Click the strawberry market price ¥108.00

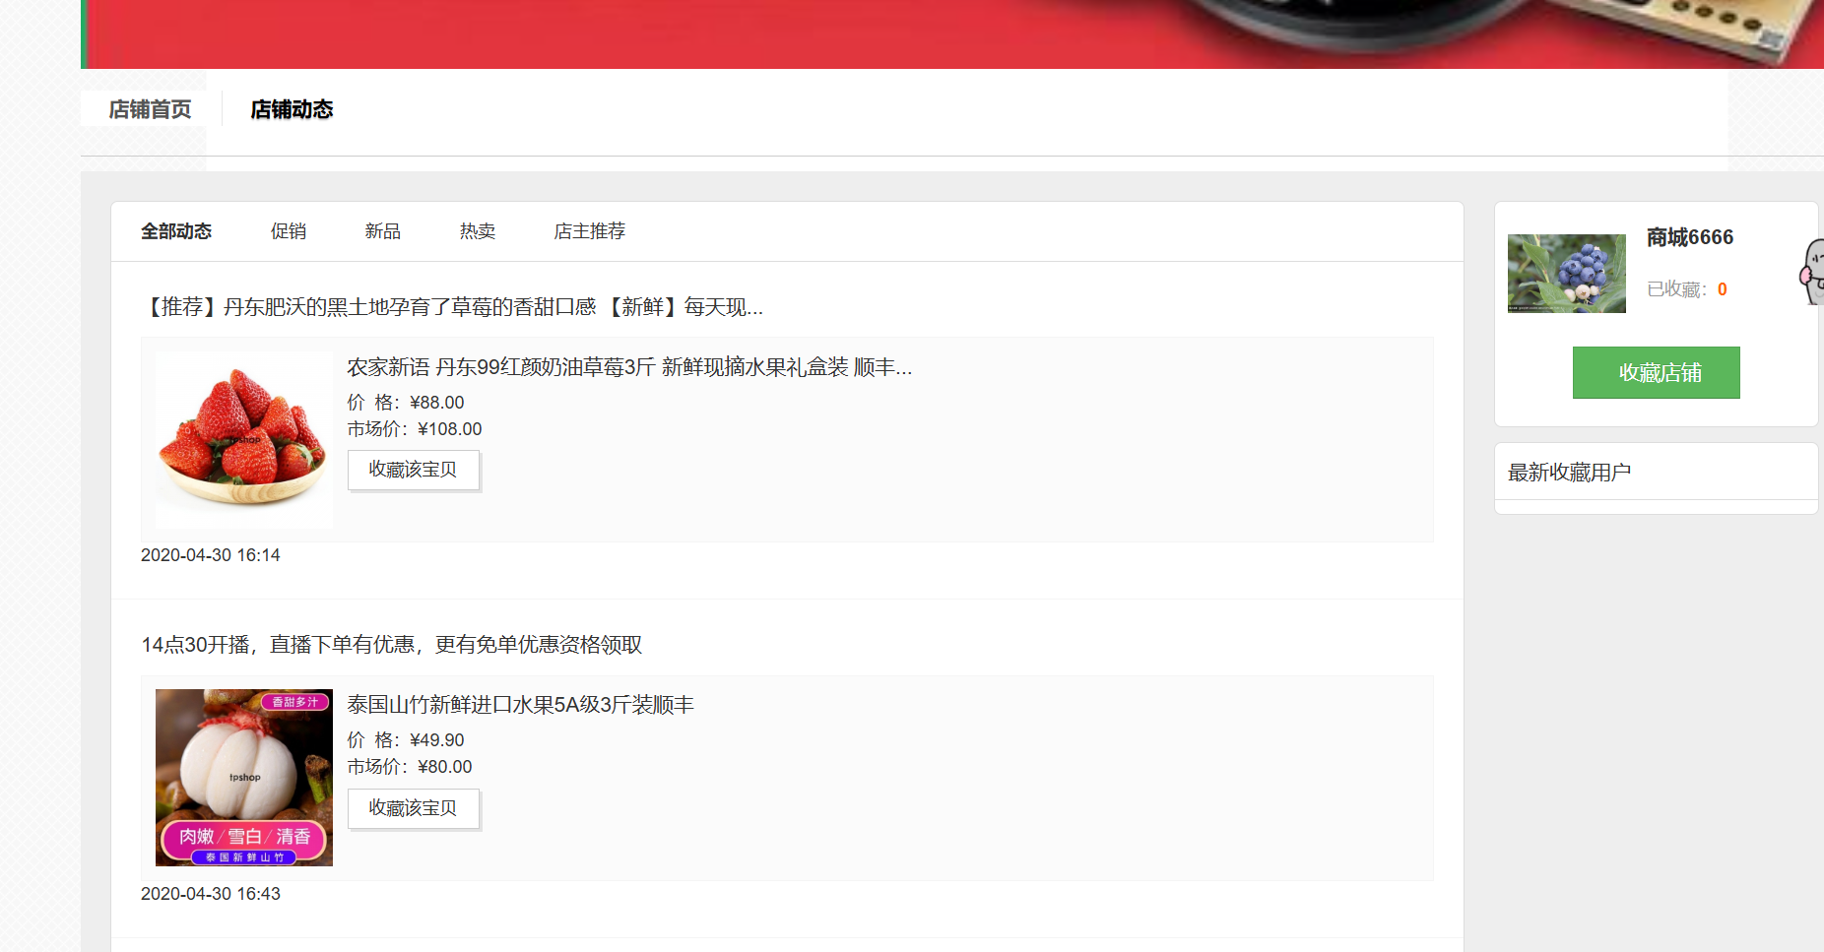click(x=450, y=429)
